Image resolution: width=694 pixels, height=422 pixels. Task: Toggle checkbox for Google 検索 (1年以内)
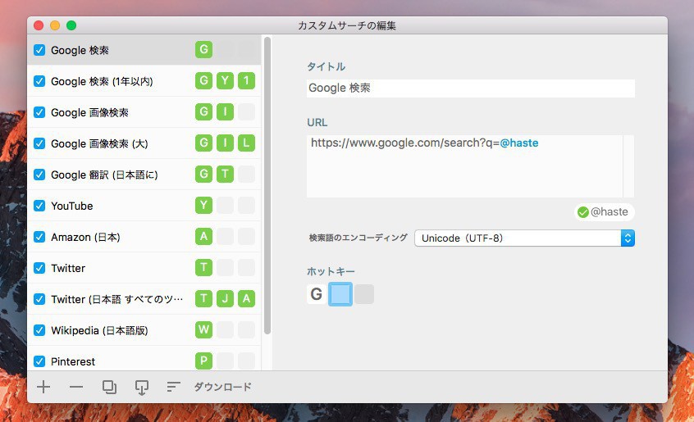[x=39, y=81]
